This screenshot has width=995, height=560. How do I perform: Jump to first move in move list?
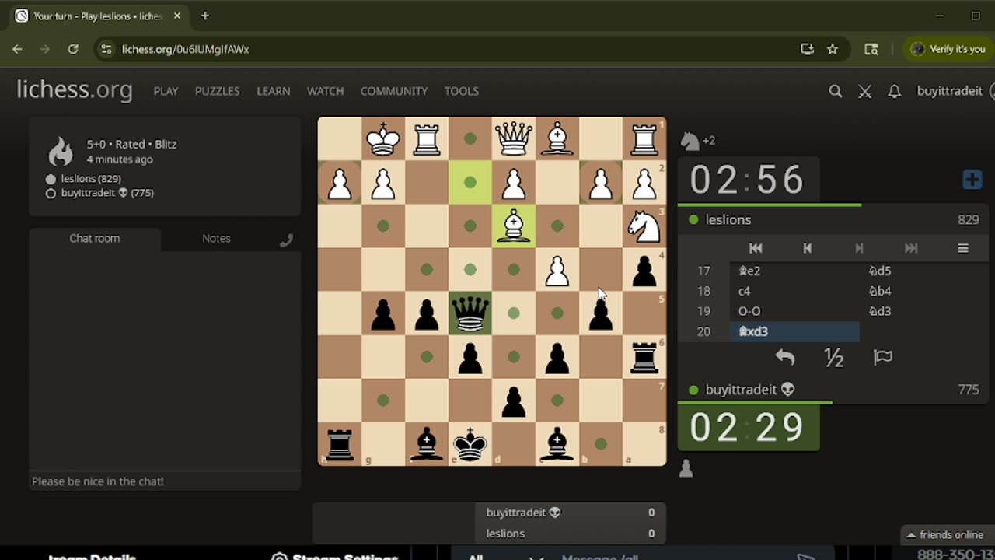(756, 248)
